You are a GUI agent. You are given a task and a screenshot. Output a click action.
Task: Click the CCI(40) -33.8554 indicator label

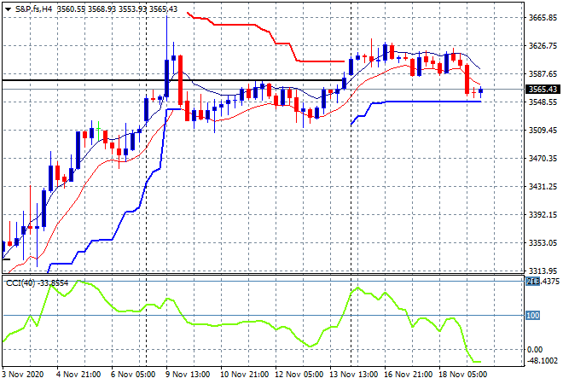click(x=37, y=283)
